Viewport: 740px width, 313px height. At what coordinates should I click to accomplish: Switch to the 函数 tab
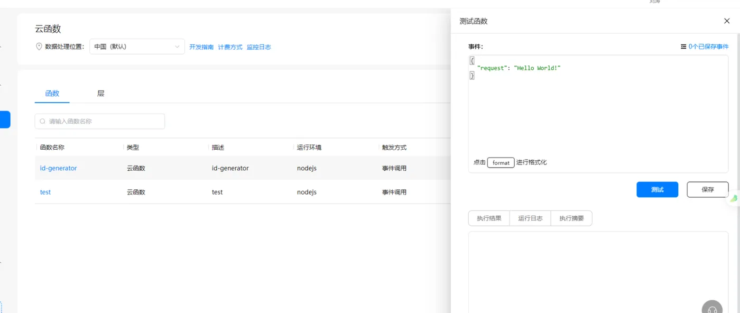pyautogui.click(x=52, y=94)
